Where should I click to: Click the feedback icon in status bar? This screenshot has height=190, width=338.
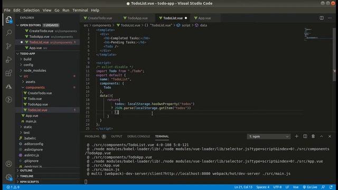click(323, 187)
